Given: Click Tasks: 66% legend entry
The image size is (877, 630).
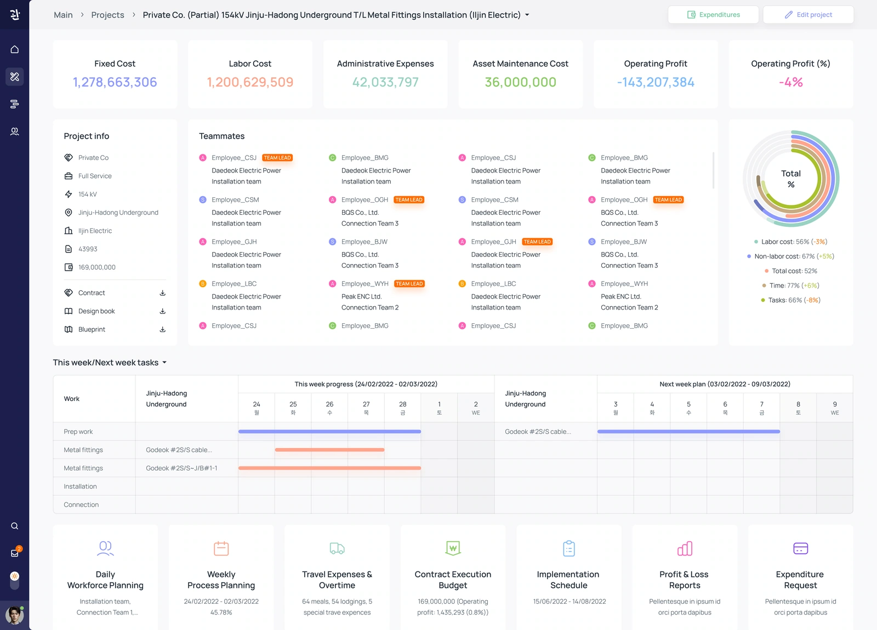Looking at the screenshot, I should pos(791,300).
